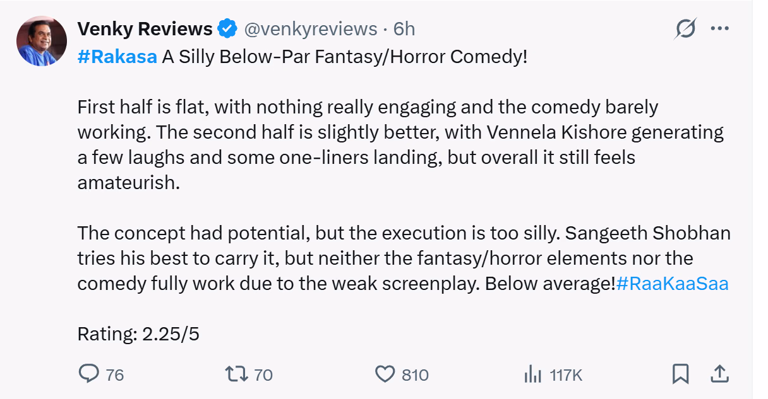Click the 76 replies count
768x399 pixels.
(114, 375)
